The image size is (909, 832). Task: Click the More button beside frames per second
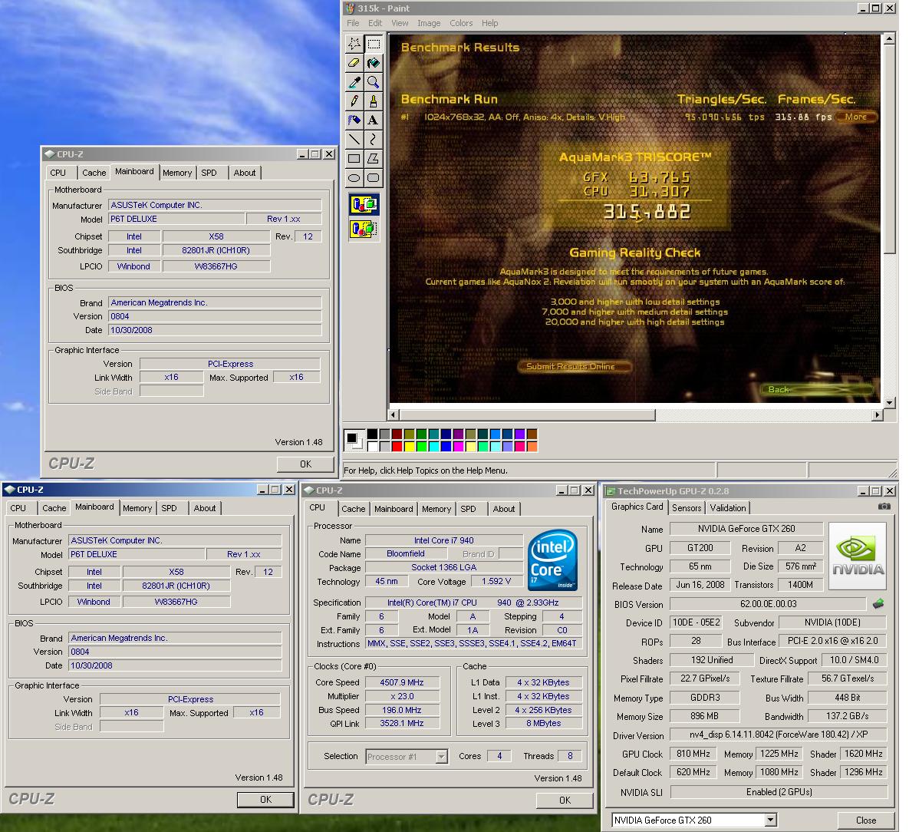coord(855,117)
